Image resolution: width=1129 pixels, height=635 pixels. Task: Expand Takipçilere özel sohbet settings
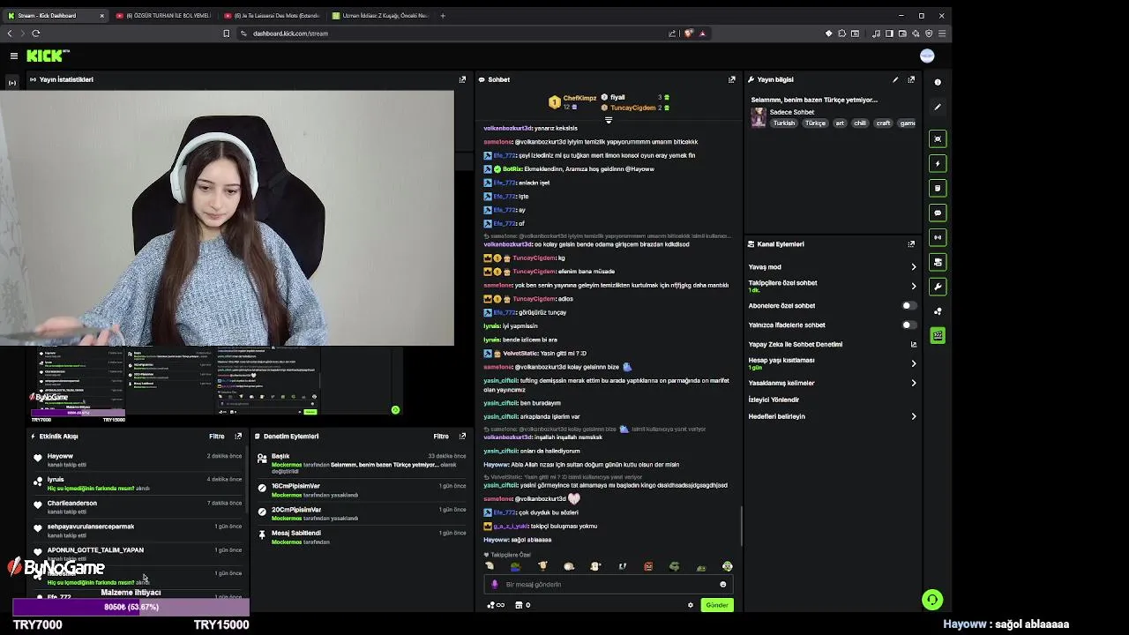pos(914,286)
